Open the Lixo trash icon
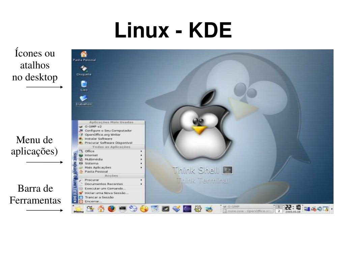345x259 pixels. coord(84,84)
